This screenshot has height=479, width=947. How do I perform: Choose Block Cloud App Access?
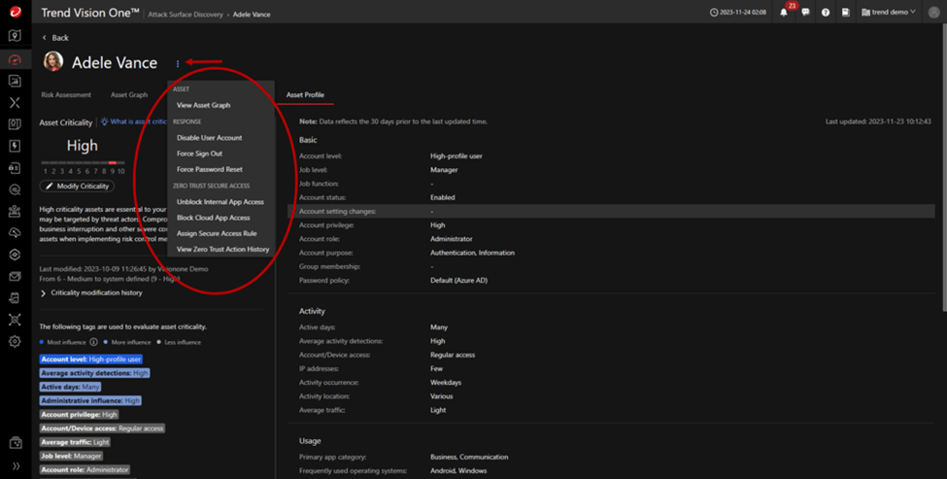point(213,218)
